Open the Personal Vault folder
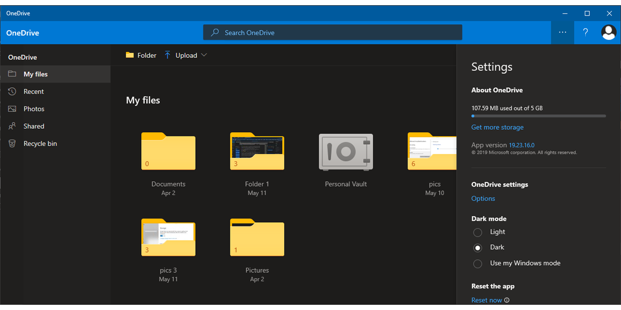 [346, 151]
